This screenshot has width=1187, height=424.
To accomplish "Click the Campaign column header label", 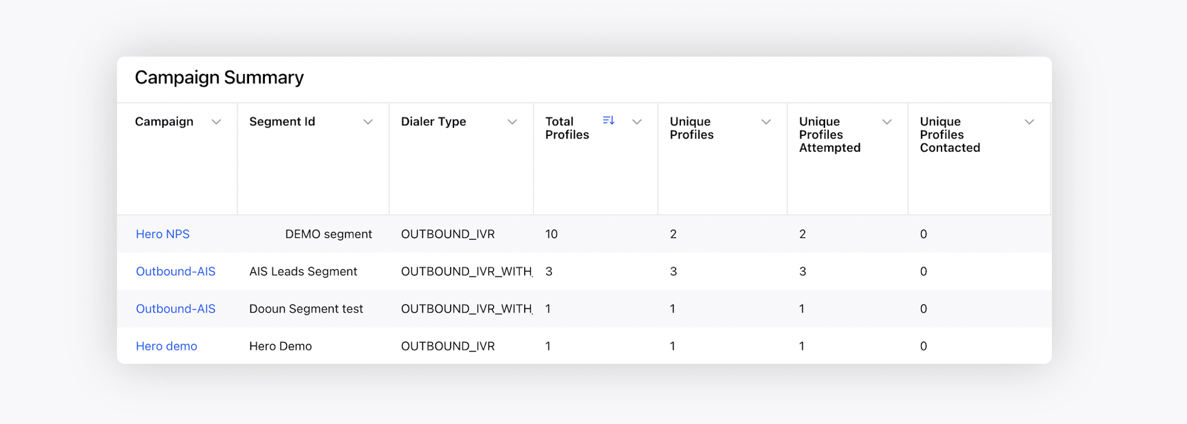I will click(x=164, y=122).
